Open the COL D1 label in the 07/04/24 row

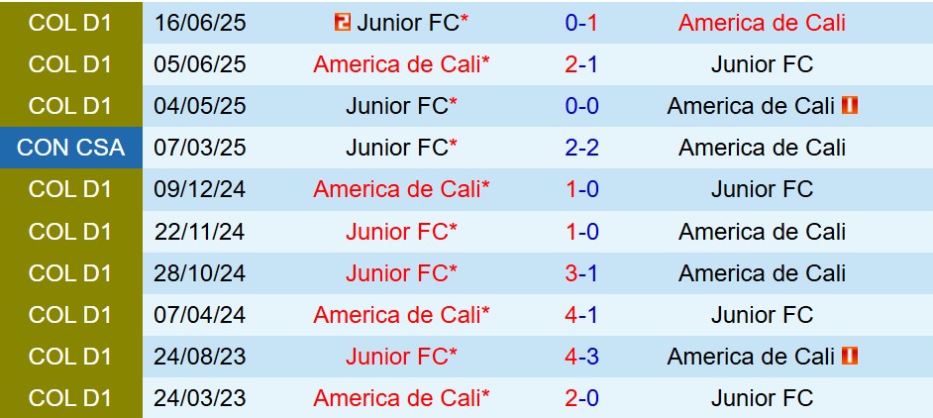pos(71,315)
